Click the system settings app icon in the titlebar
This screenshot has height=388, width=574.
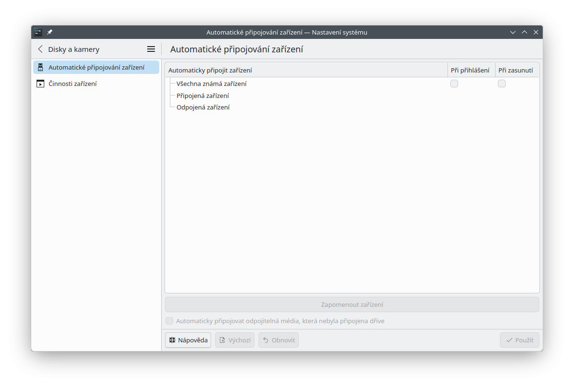38,32
